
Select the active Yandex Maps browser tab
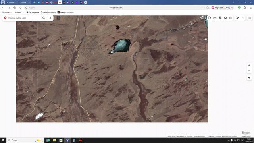(60, 2)
